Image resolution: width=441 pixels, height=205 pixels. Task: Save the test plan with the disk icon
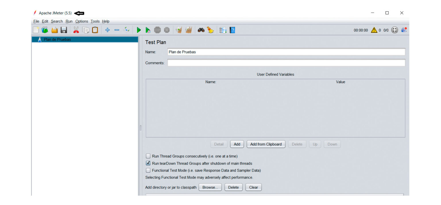(x=64, y=30)
